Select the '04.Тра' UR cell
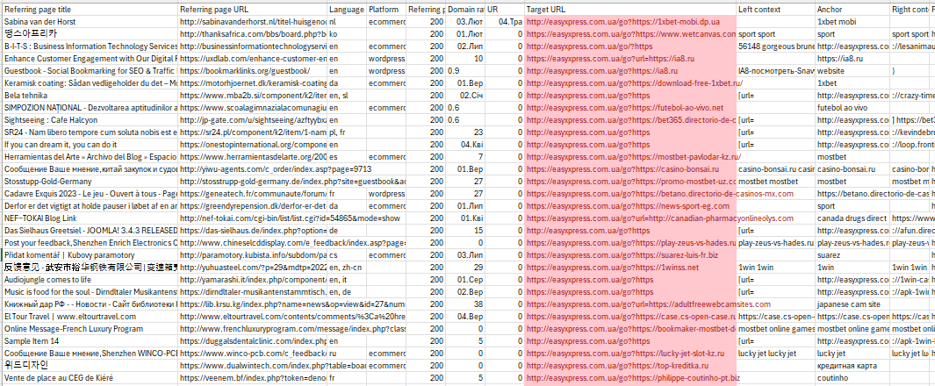The height and width of the screenshot is (386, 935). click(505, 22)
